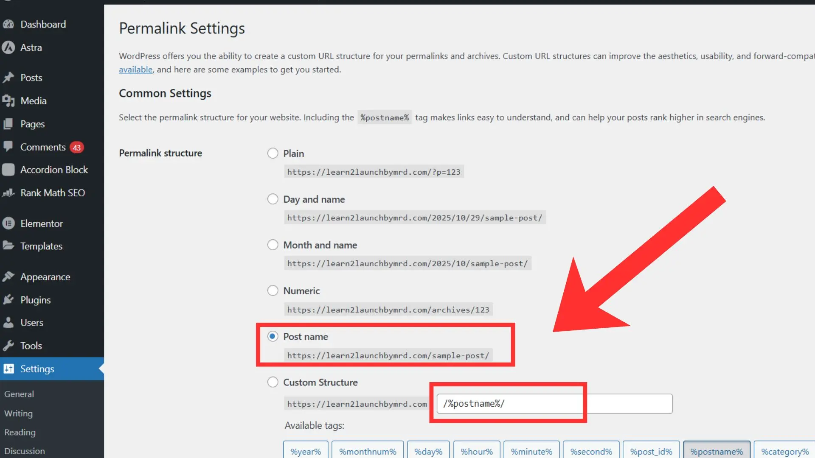
Task: Choose the Custom Structure radio button
Action: (x=273, y=382)
